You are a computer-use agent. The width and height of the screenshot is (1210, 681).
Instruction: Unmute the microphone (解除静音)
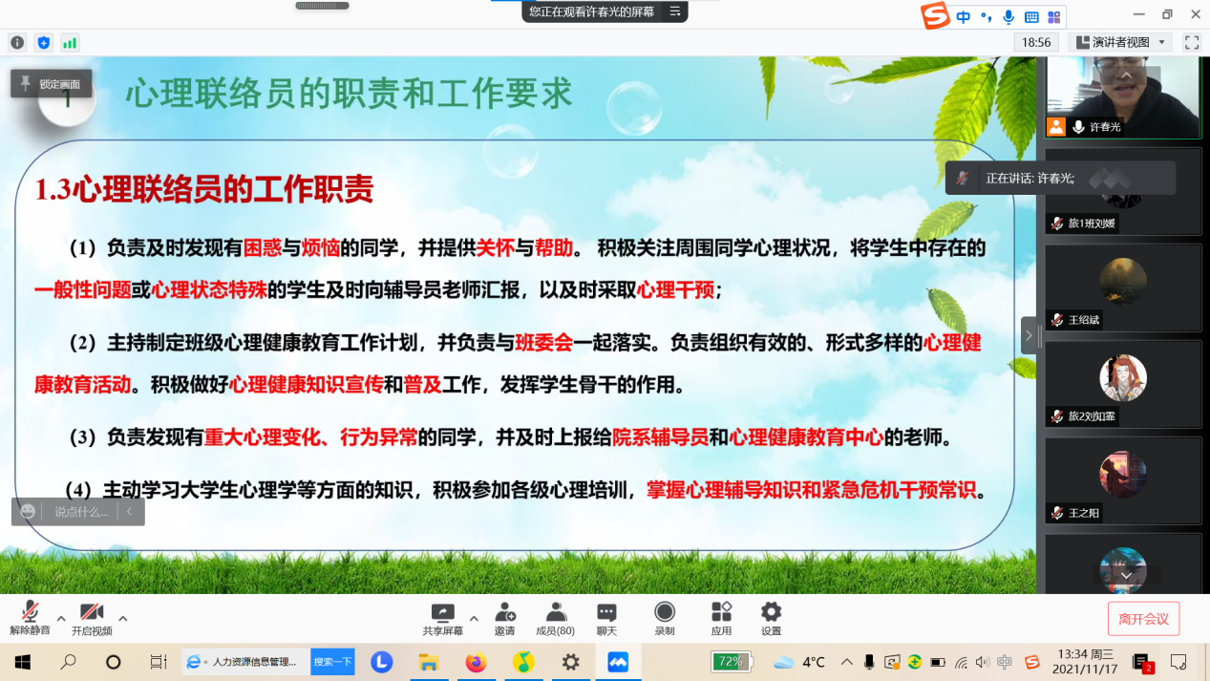[30, 618]
